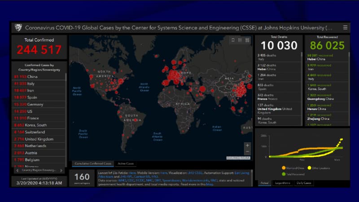Image resolution: width=359 pixels, height=202 pixels.
Task: Open the WHO data source link
Action: coord(122,180)
